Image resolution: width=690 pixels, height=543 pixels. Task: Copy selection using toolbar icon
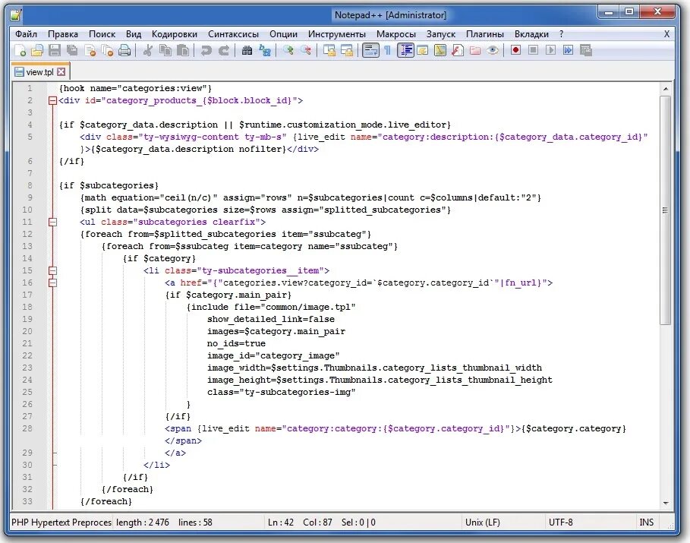click(165, 50)
